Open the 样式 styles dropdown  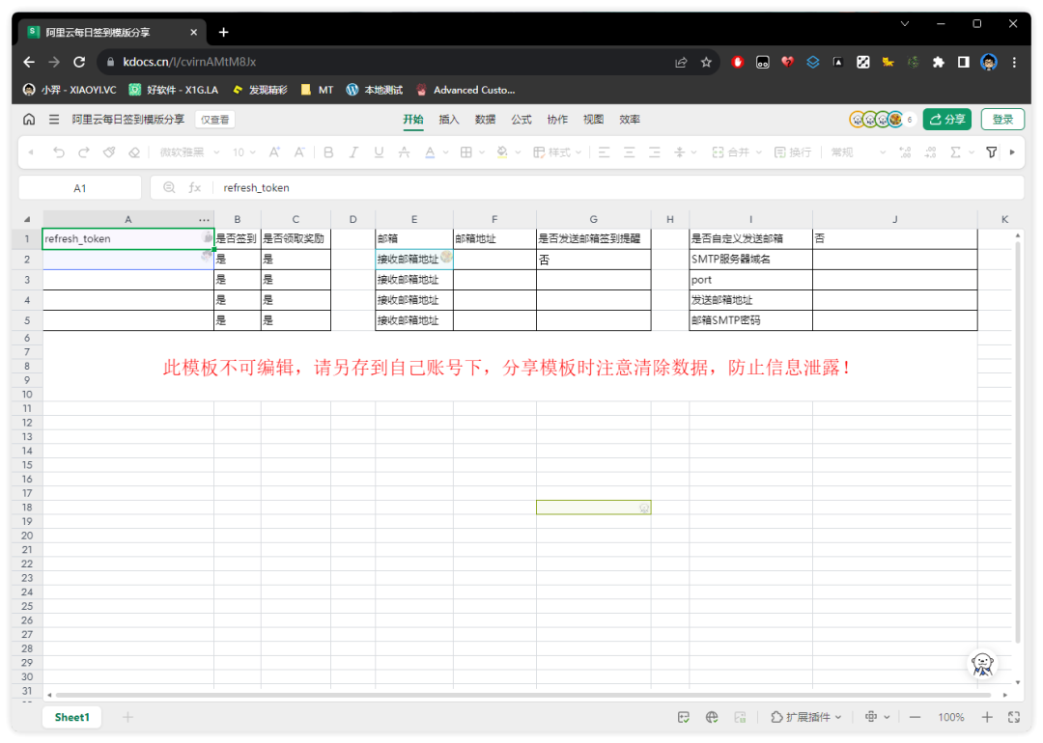coord(558,152)
